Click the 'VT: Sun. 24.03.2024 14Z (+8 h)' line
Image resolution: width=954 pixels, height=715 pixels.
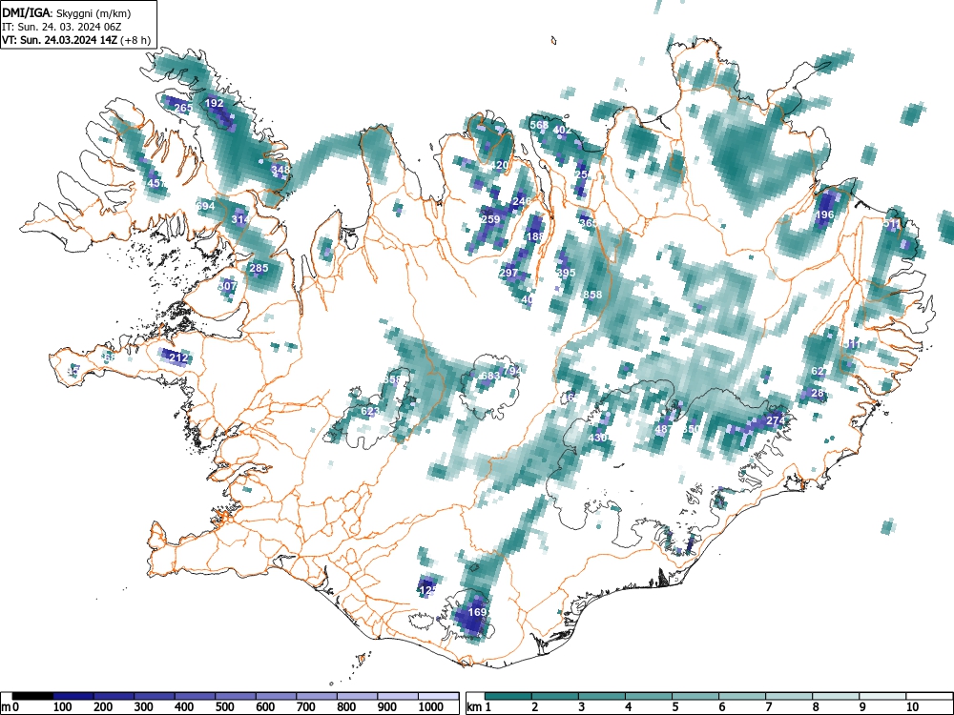point(76,40)
